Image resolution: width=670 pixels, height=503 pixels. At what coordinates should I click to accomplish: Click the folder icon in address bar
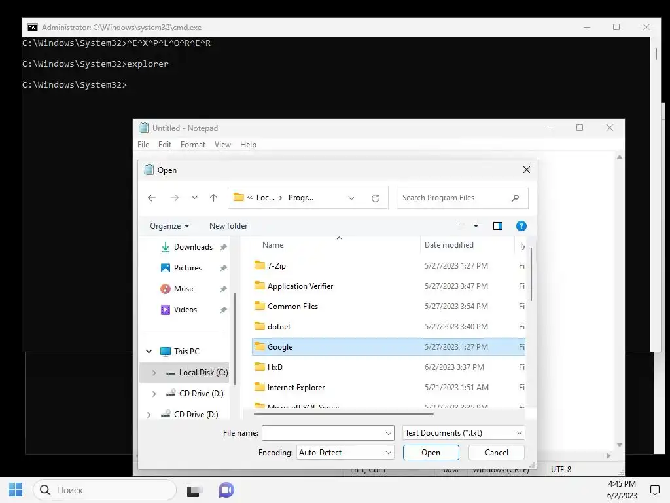click(x=238, y=197)
